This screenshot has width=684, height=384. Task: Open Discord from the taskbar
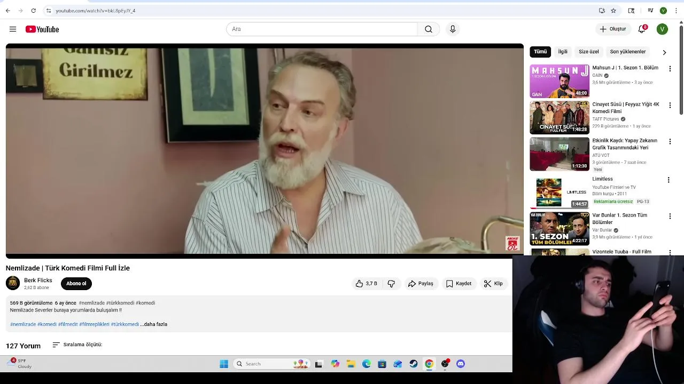coord(461,364)
